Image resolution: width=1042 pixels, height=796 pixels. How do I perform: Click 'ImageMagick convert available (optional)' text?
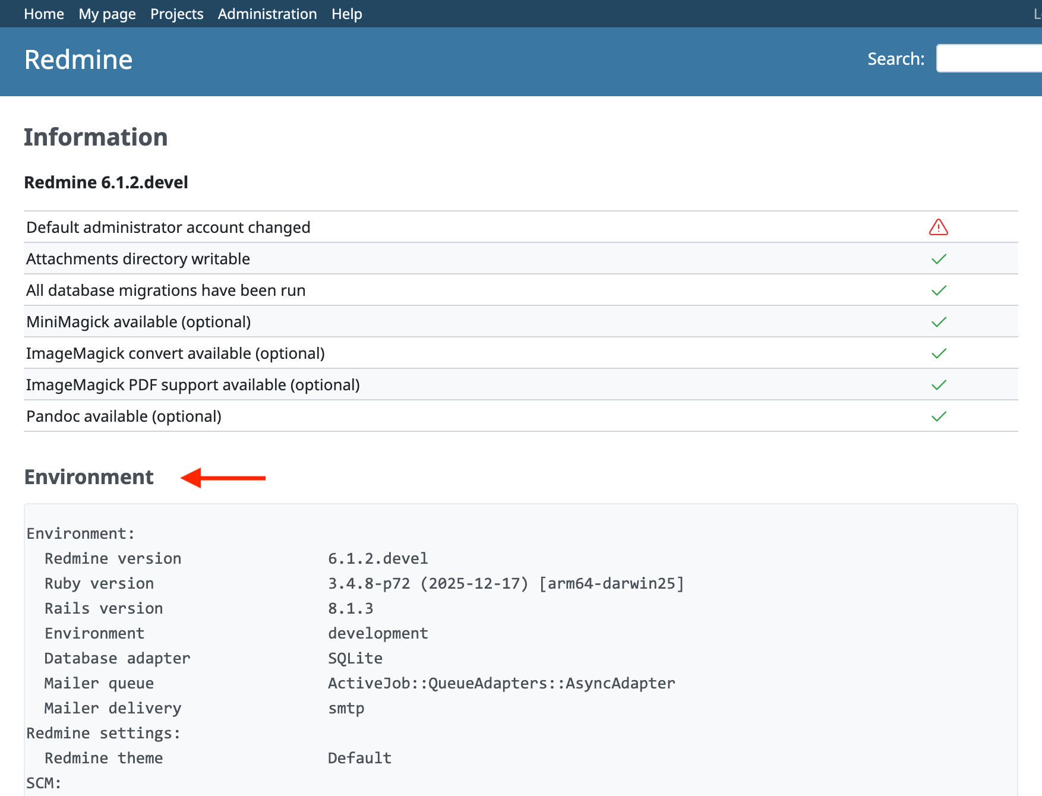[175, 353]
